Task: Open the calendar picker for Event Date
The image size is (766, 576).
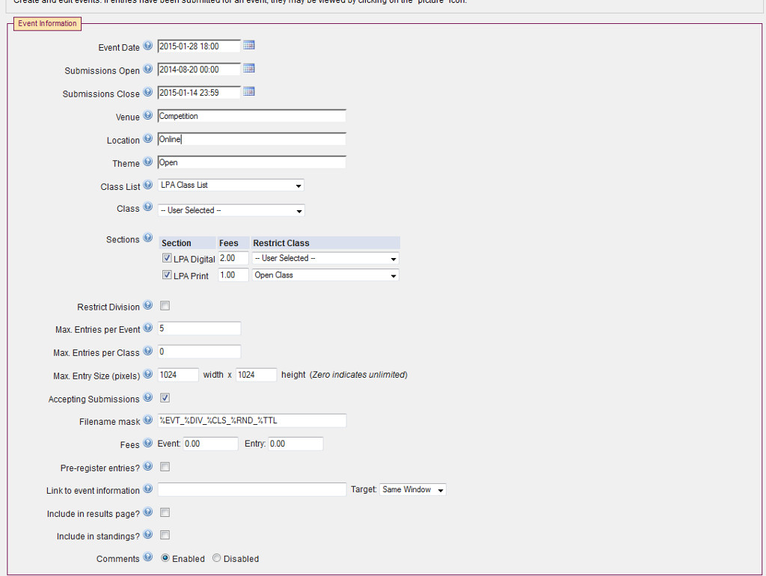Action: tap(249, 46)
